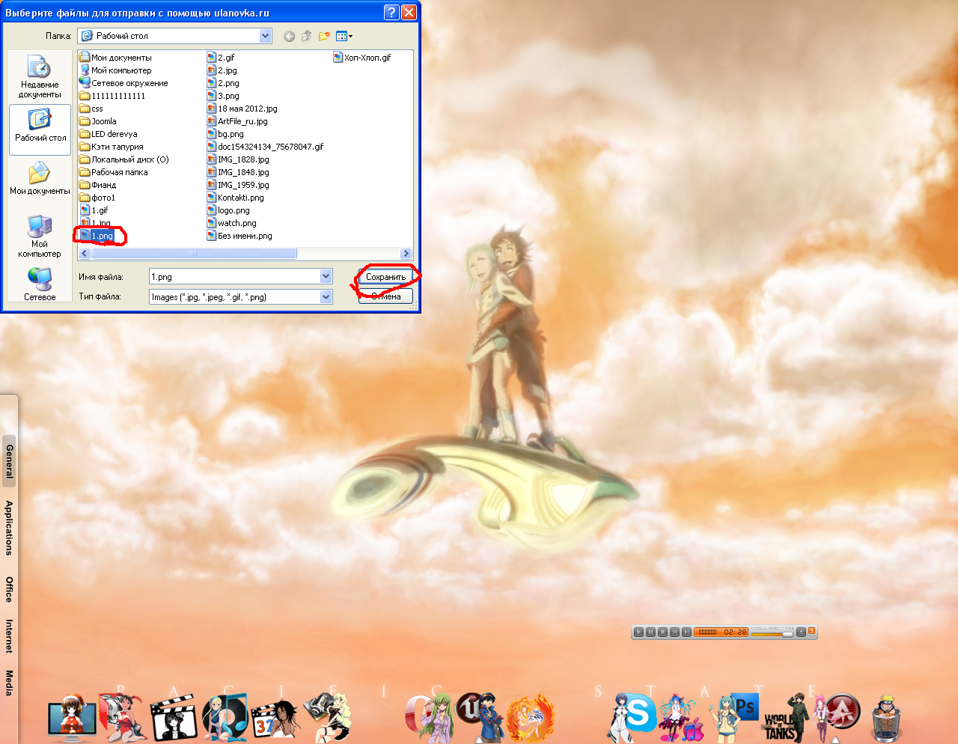Stop playback on the media player widget
958x744 pixels.
[x=662, y=632]
